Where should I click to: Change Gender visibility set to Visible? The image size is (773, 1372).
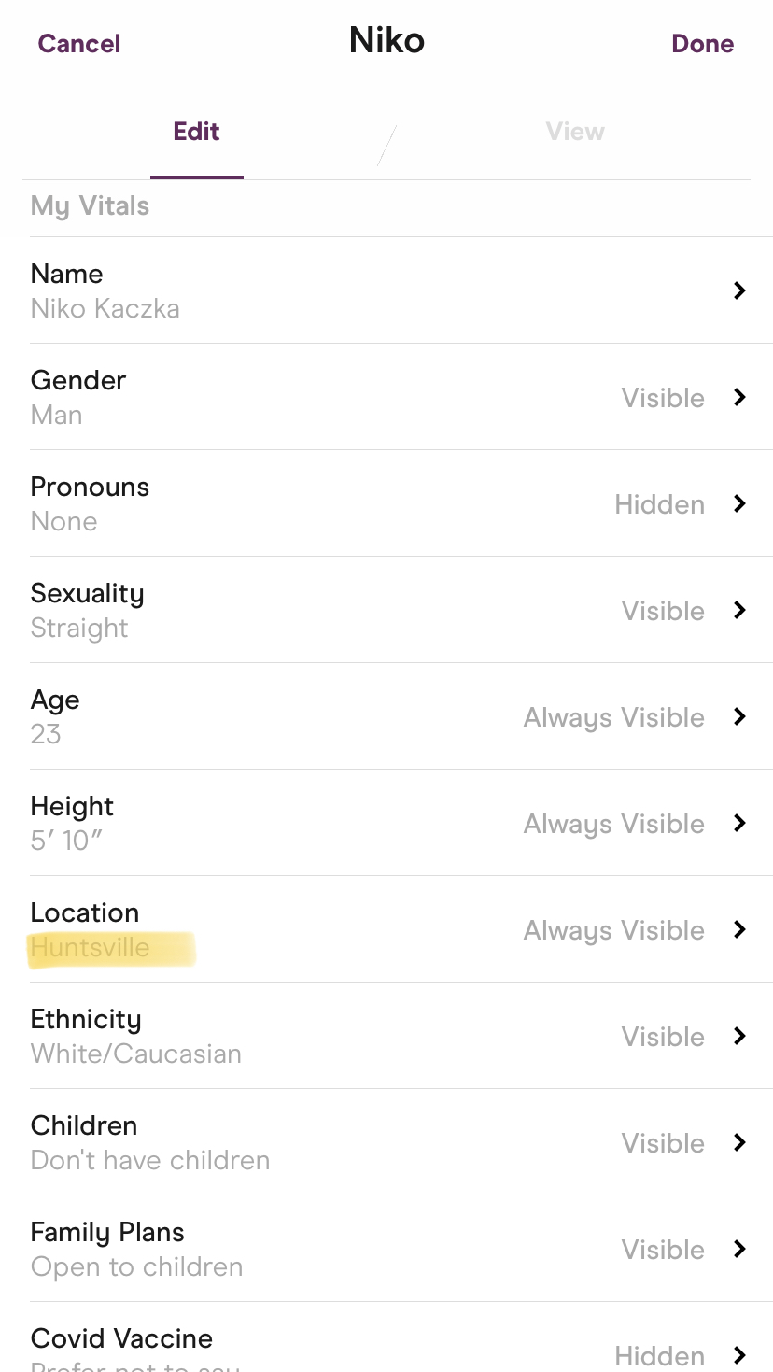click(663, 398)
